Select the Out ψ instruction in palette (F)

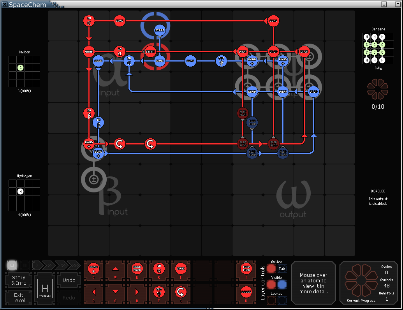pos(159,294)
